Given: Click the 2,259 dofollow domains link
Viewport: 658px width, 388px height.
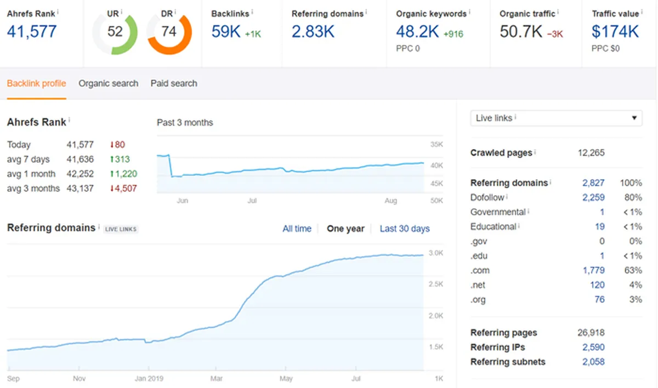Looking at the screenshot, I should tap(593, 197).
